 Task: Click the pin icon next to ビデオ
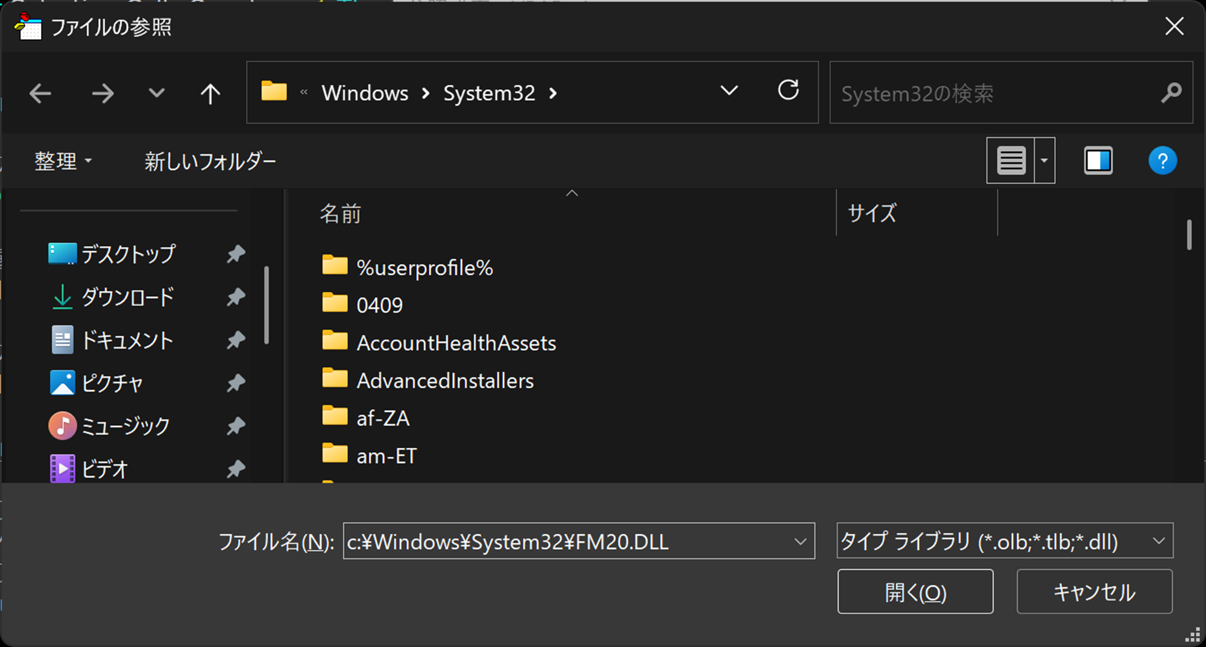[236, 469]
